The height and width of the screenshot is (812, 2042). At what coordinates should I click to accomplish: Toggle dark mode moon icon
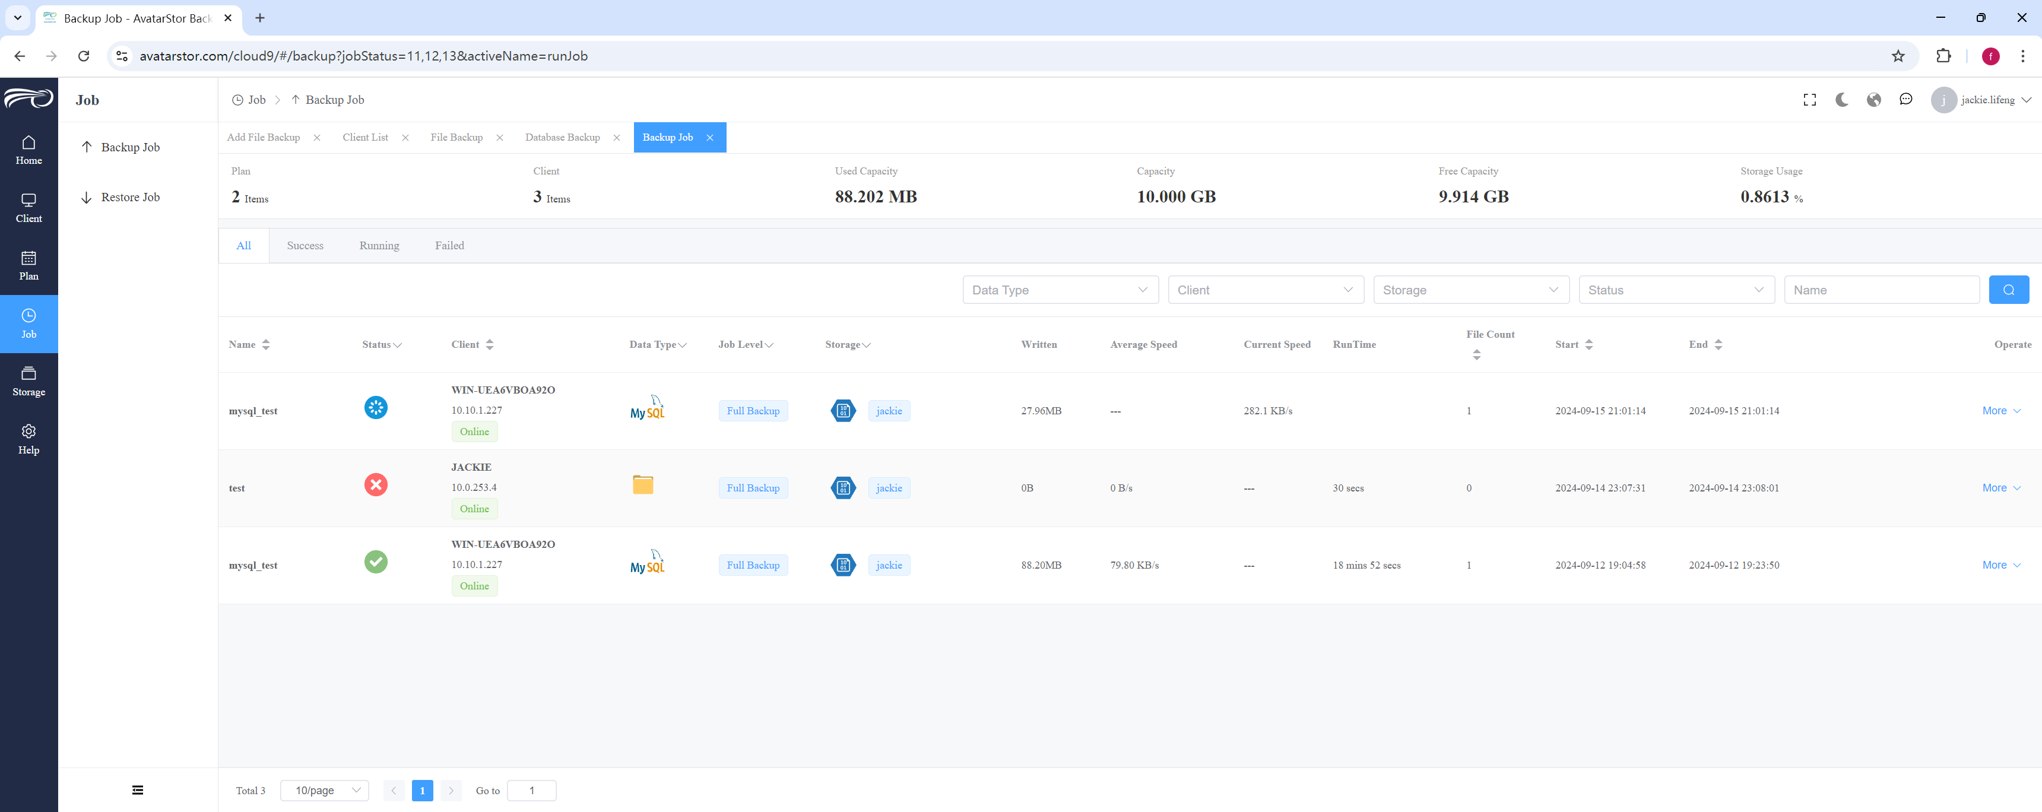(1841, 100)
